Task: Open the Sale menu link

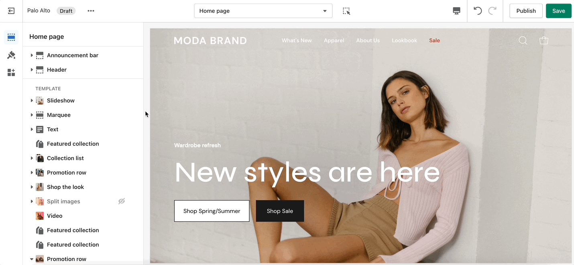Action: click(x=434, y=40)
